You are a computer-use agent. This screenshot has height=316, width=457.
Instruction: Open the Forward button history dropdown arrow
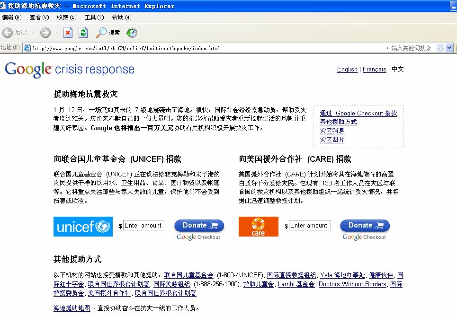point(56,33)
